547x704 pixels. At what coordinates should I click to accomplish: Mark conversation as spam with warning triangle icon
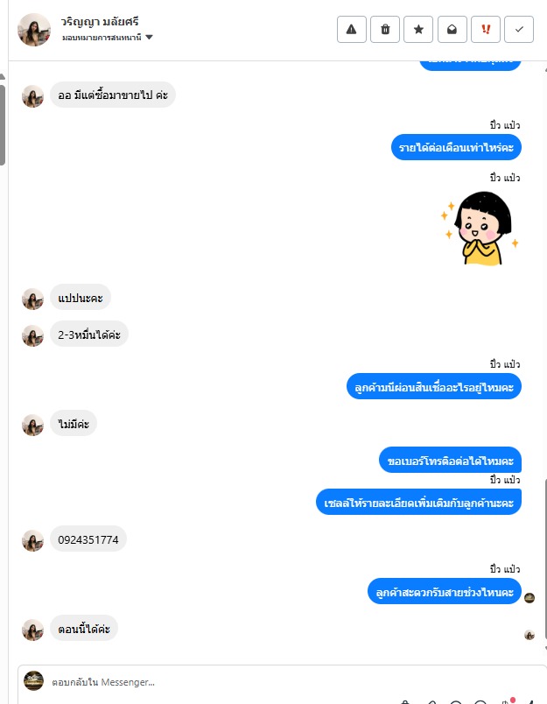pyautogui.click(x=351, y=30)
